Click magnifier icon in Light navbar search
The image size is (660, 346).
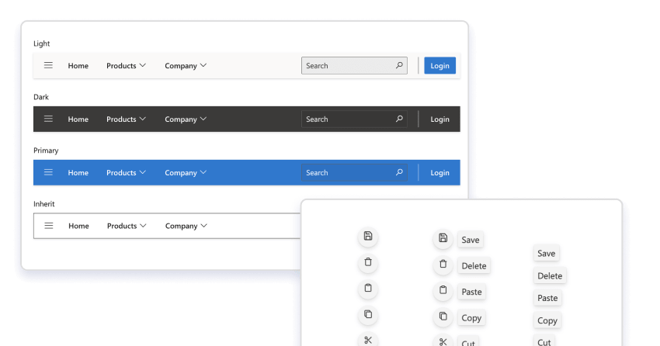click(x=399, y=66)
